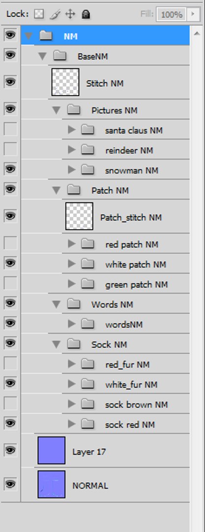Show the red_fur NM group
The width and height of the screenshot is (205, 532).
(10, 364)
